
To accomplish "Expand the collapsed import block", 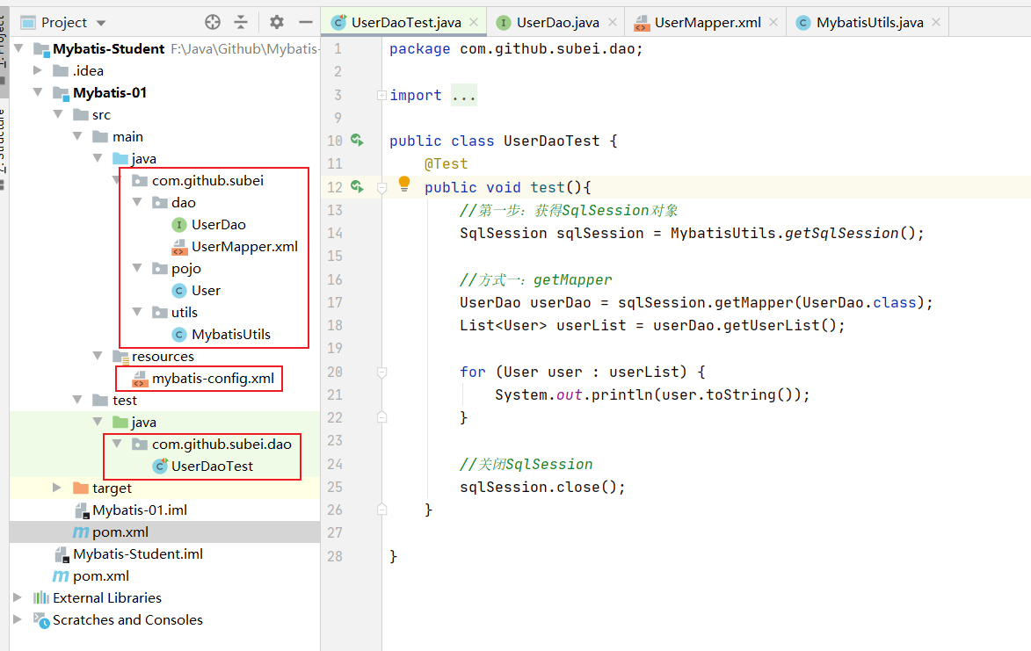I will (381, 95).
